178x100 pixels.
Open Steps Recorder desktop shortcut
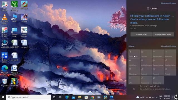pos(4,6)
